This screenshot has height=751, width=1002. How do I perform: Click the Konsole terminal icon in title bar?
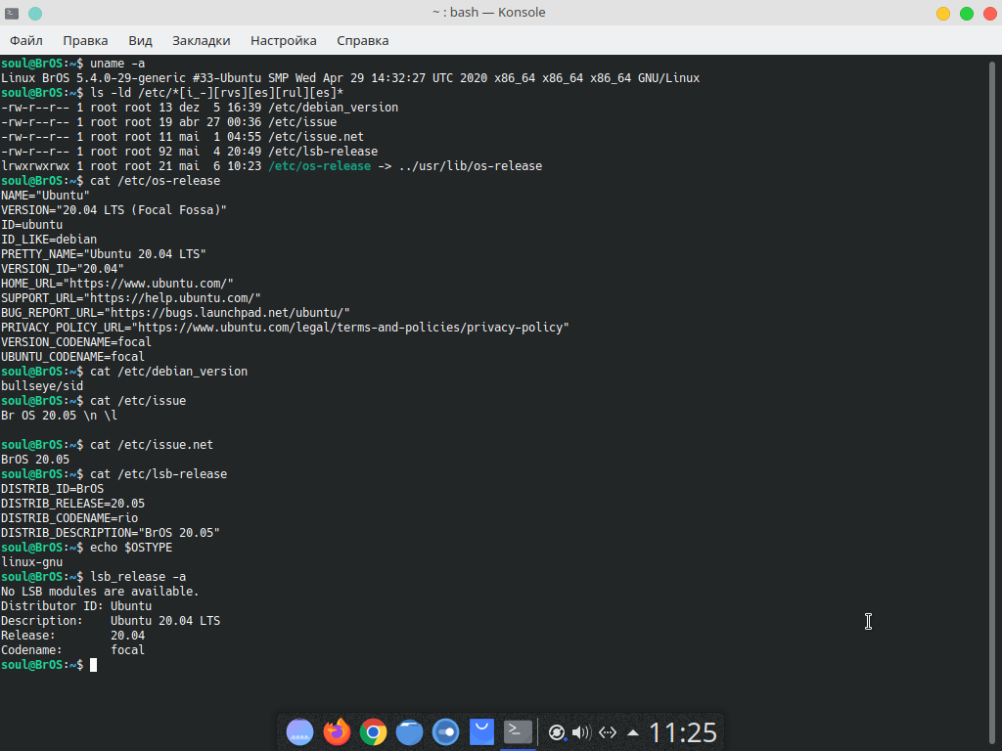(x=12, y=13)
